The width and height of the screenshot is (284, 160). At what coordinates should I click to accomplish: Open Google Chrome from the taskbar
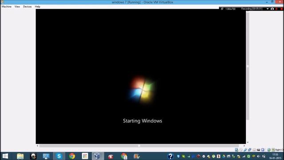tap(72, 156)
